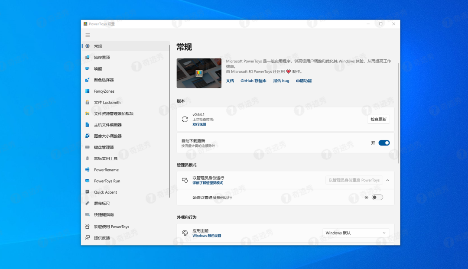468x269 pixels.
Task: Turn off the 自动下载更新 toggle
Action: [x=384, y=143]
